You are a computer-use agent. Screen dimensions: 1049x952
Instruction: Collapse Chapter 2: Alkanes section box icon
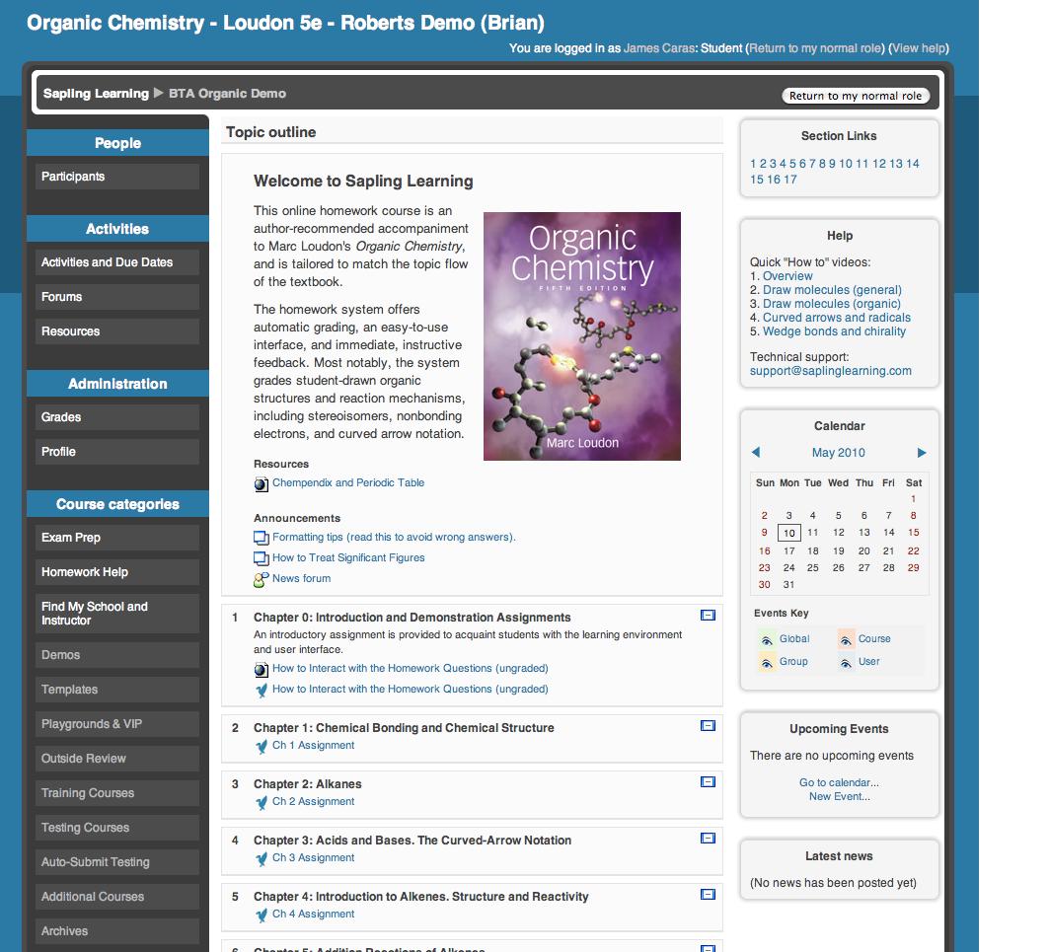tap(708, 781)
